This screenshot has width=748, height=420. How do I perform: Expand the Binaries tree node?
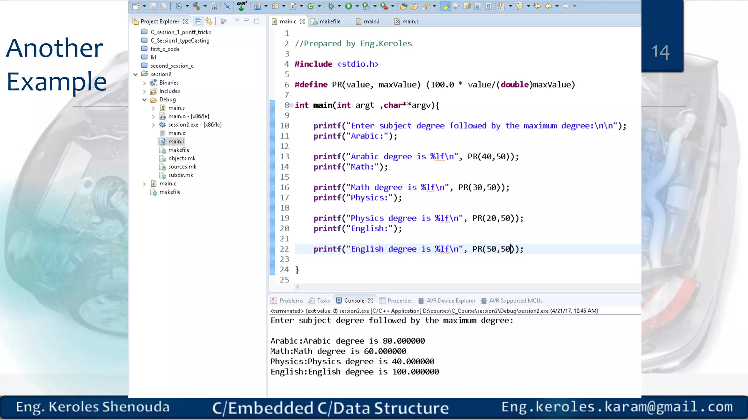[x=144, y=83]
